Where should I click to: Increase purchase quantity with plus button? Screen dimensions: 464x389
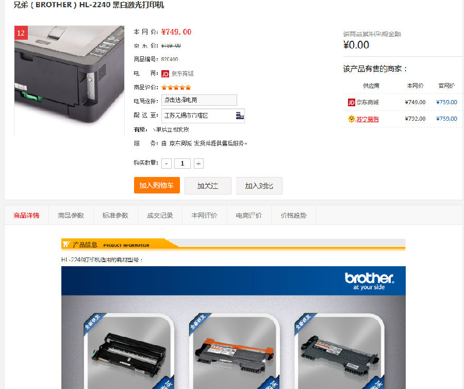click(198, 164)
